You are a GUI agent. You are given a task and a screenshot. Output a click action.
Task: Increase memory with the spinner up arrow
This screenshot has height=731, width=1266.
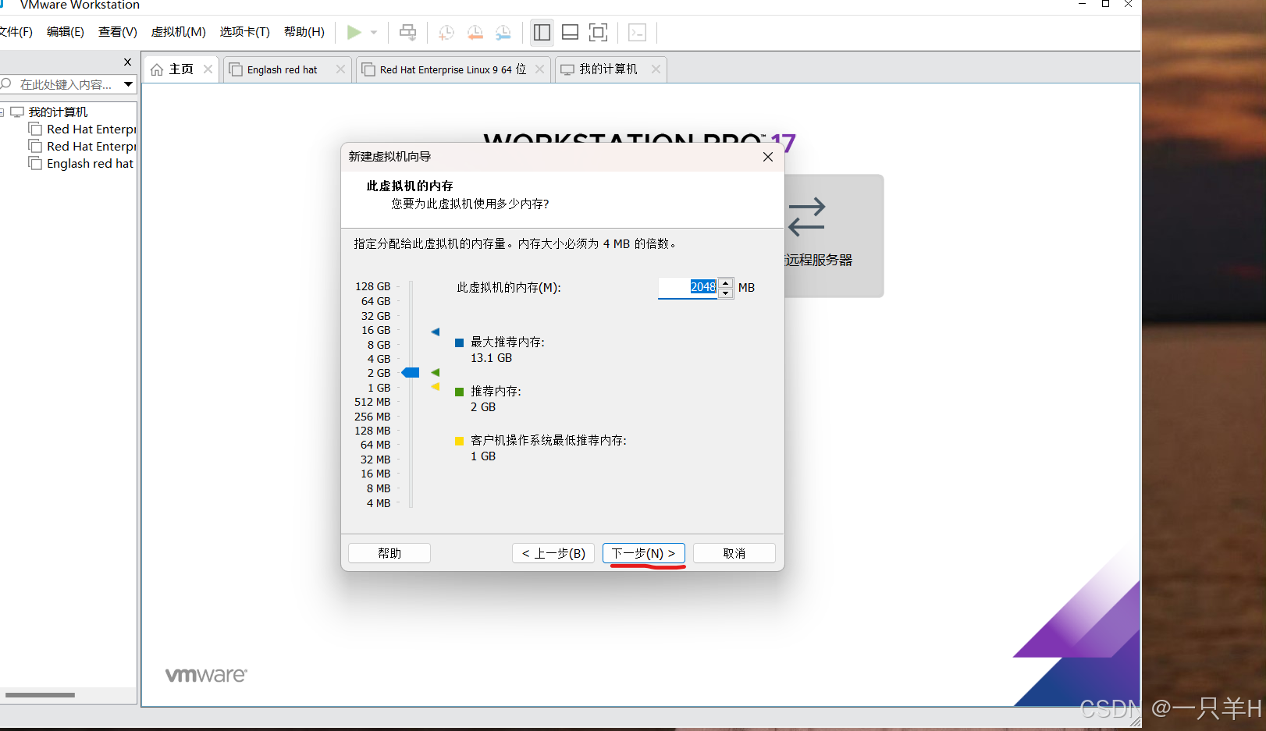point(726,282)
